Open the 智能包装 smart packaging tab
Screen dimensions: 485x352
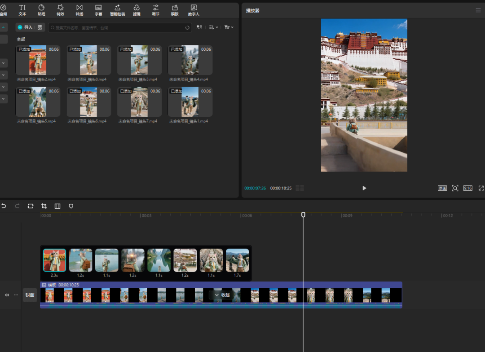(118, 10)
